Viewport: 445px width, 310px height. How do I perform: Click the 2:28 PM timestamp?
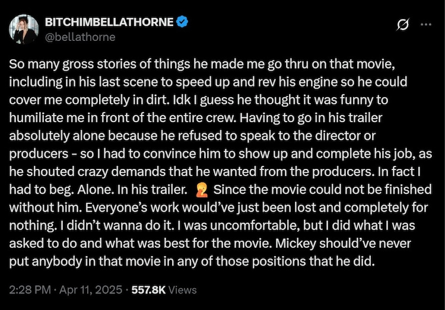coord(29,290)
